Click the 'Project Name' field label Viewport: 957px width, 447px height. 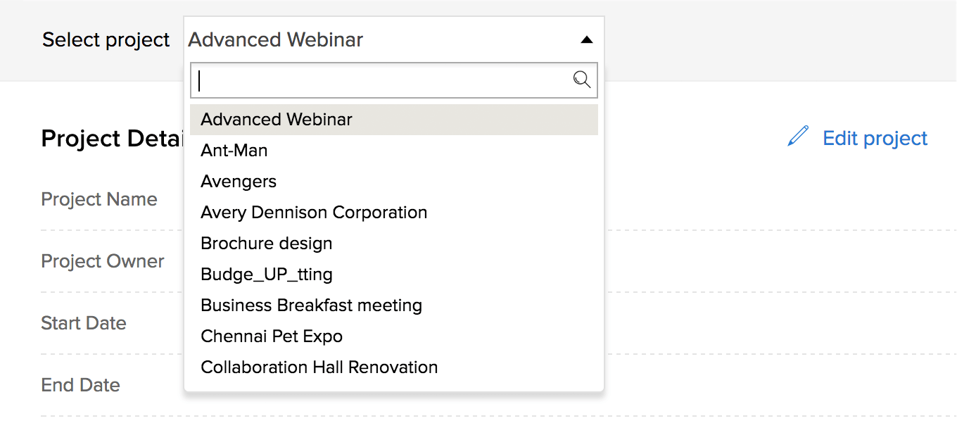(x=99, y=199)
